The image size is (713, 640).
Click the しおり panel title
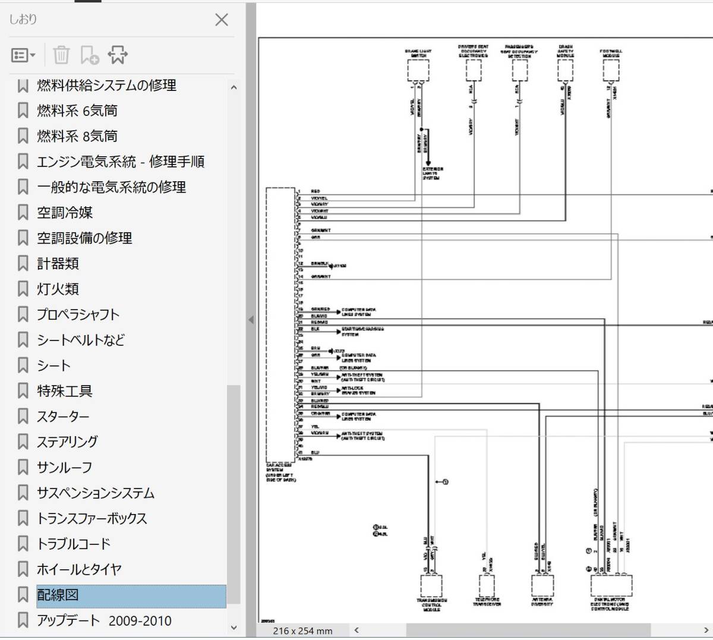tap(23, 20)
